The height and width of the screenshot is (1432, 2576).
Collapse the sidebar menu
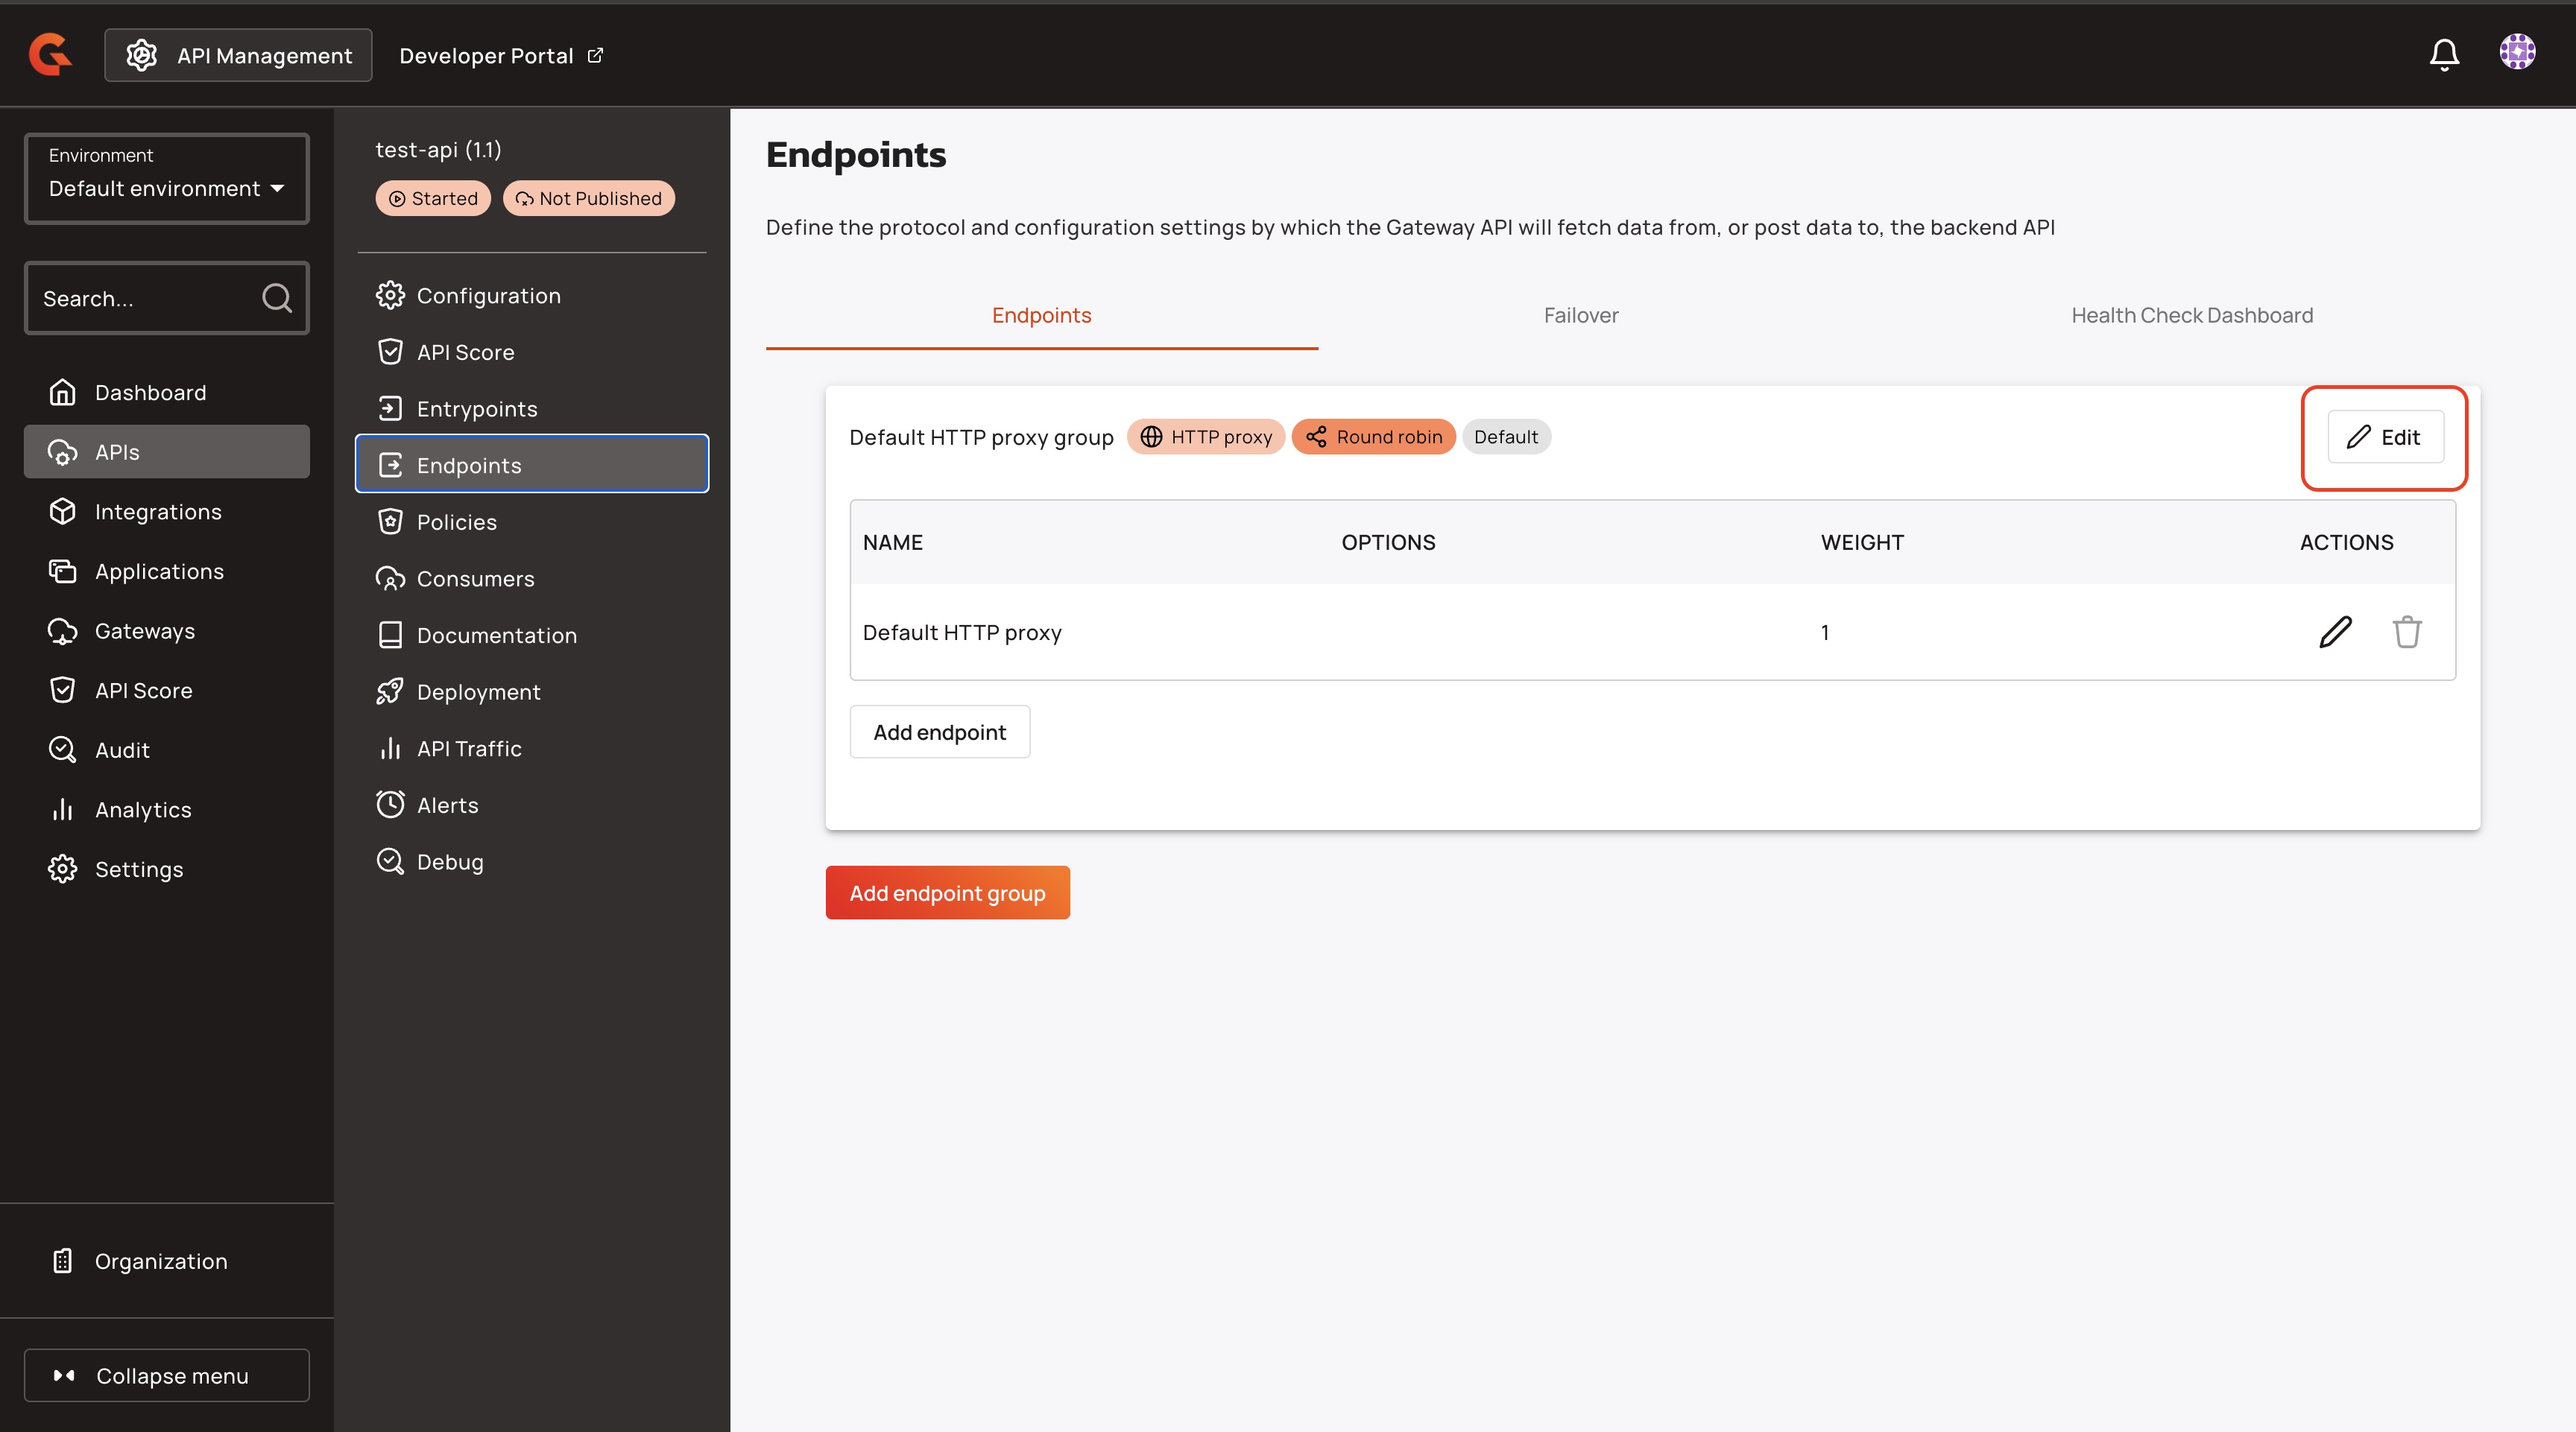click(x=167, y=1376)
